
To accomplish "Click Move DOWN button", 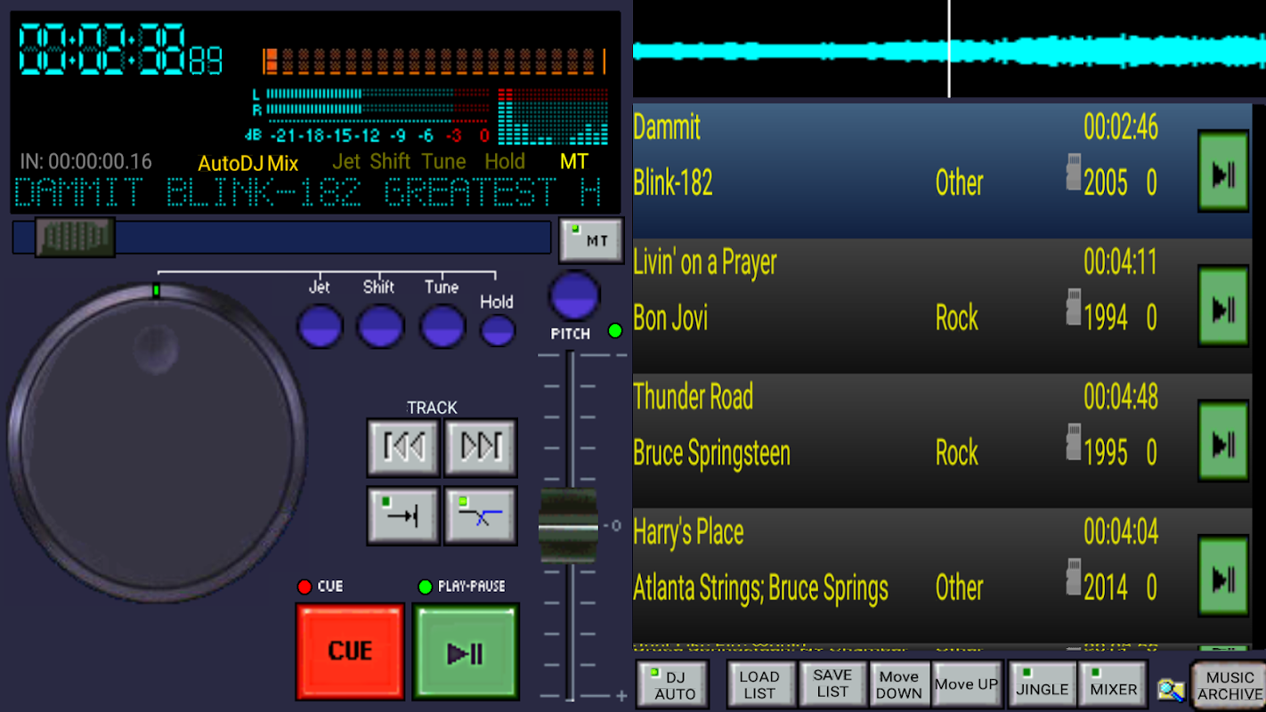I will [899, 684].
